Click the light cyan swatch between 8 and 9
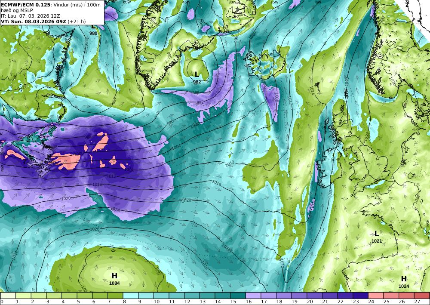This screenshot has width=430, height=305. 131,296
